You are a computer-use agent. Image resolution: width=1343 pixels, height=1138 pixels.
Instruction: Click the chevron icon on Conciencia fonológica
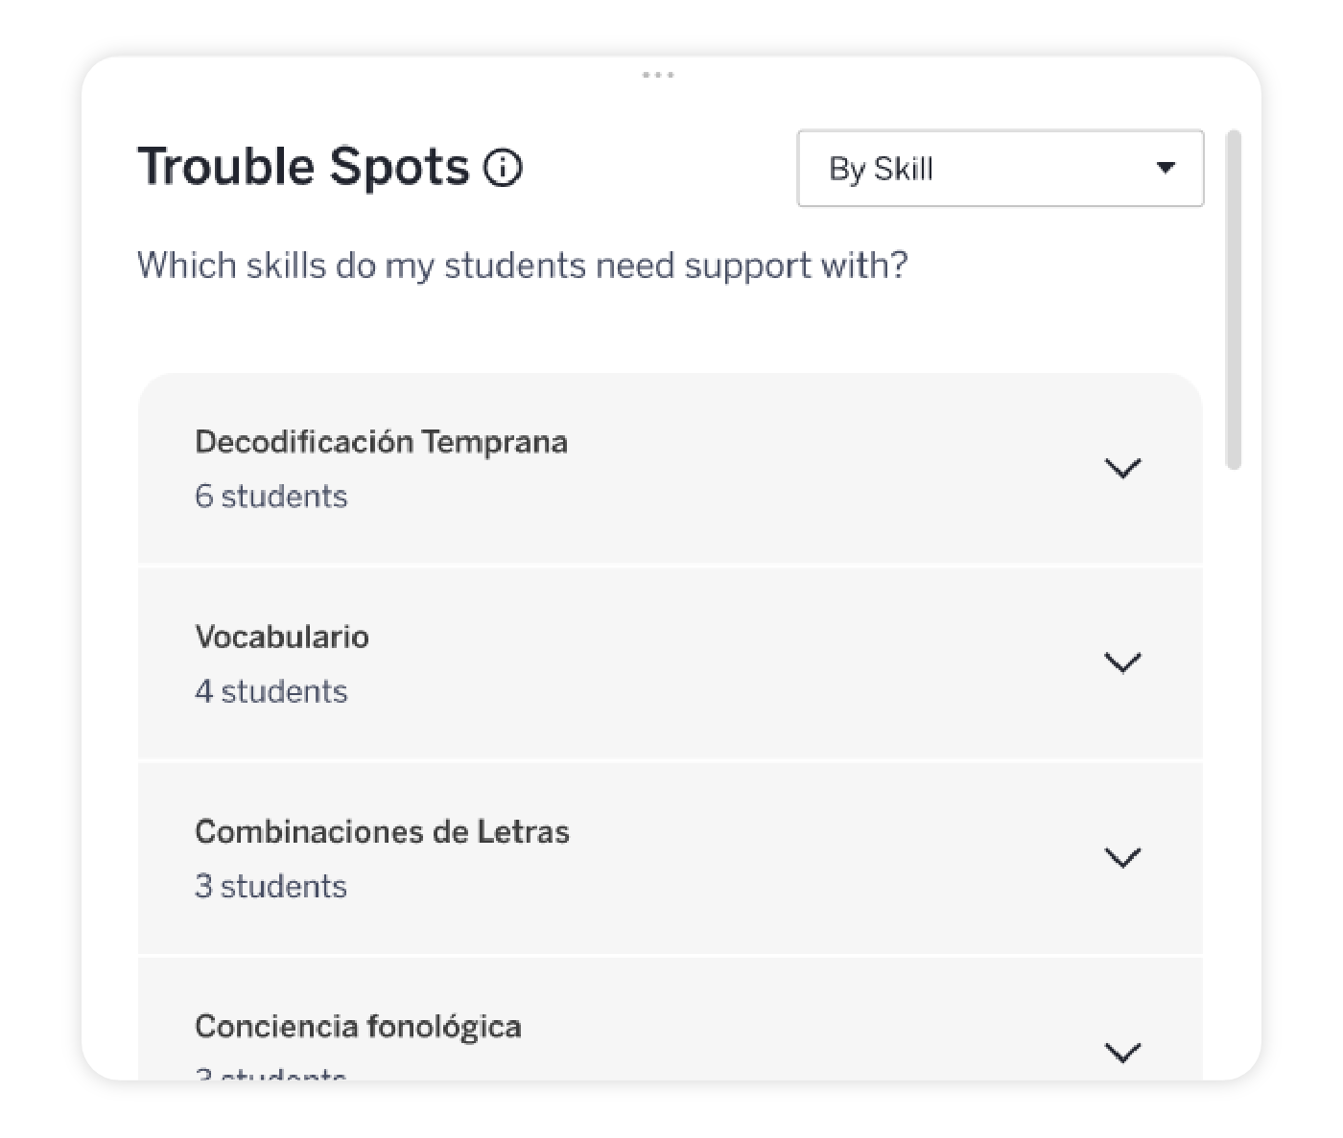pos(1122,1051)
